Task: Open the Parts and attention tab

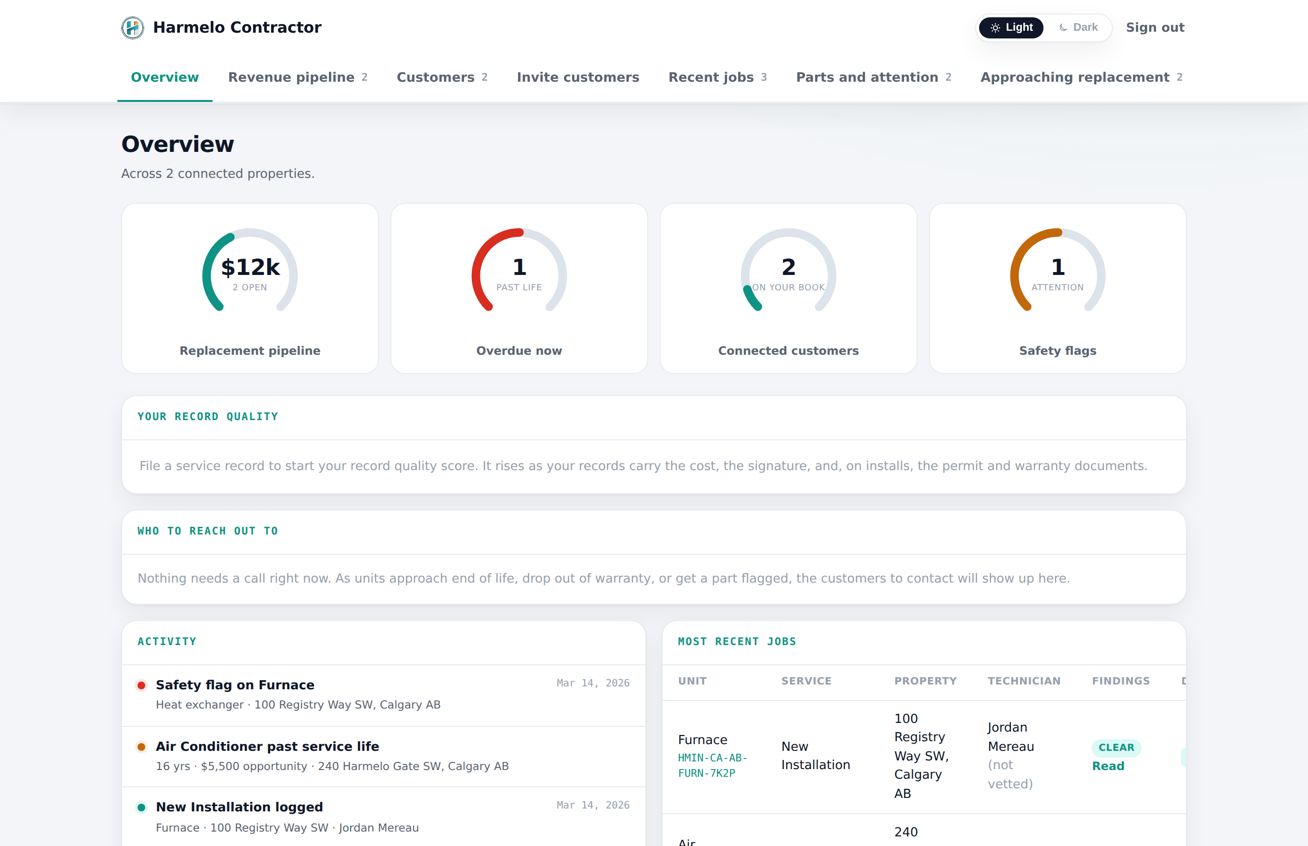Action: click(874, 77)
